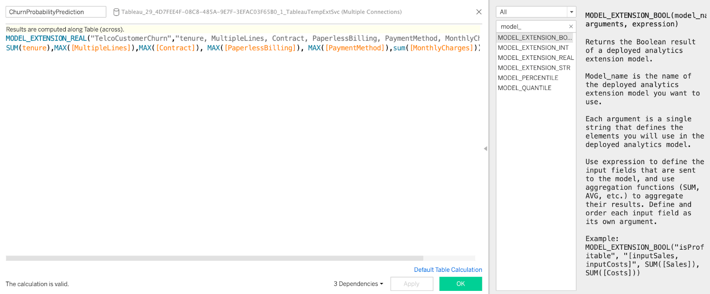Screen dimensions: 710x294
Task: Pick MODEL_EXTENSION_REAL in the function list
Action: click(x=536, y=58)
